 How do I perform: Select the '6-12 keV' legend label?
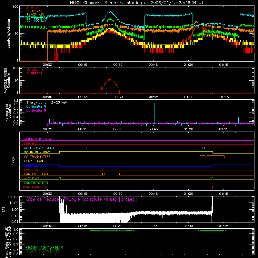coord(35,11)
